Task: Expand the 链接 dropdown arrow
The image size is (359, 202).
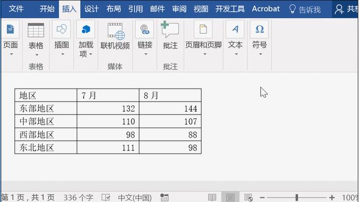Action: click(x=146, y=54)
